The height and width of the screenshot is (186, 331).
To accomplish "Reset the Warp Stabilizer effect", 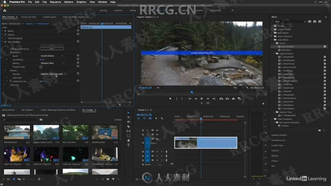I will pos(78,42).
